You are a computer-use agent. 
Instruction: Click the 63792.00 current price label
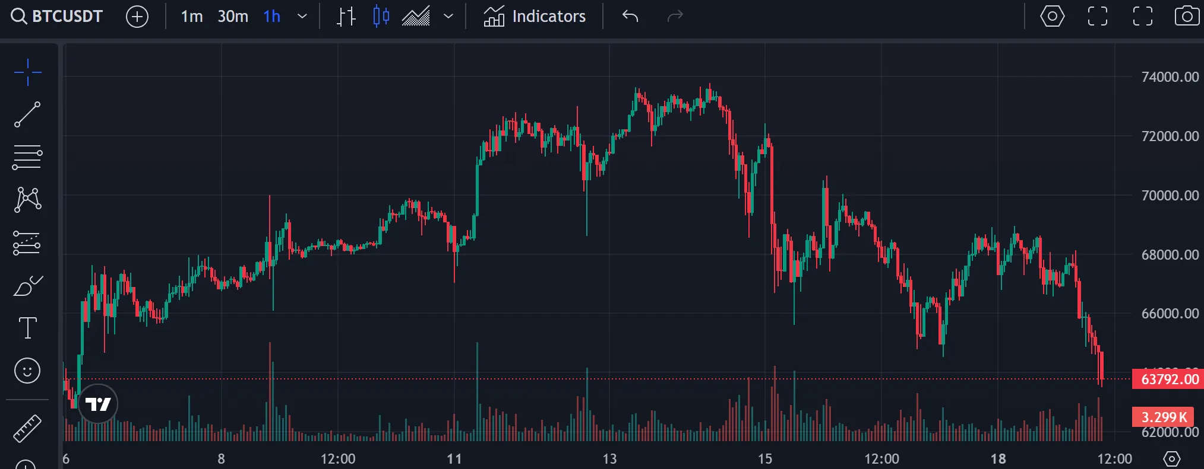coord(1168,379)
